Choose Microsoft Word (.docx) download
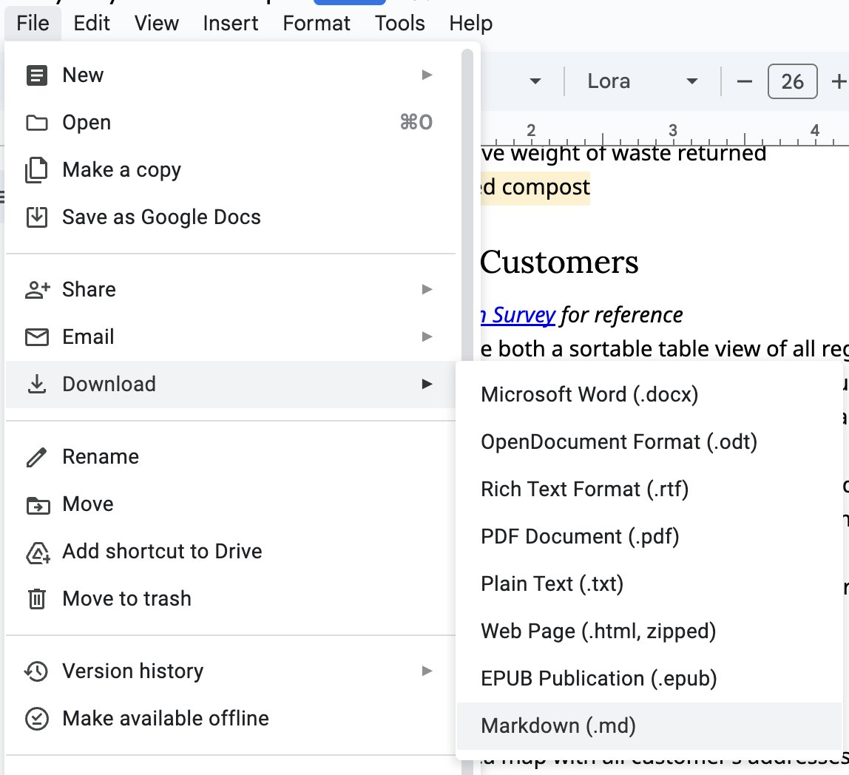This screenshot has height=775, width=849. (x=649, y=394)
